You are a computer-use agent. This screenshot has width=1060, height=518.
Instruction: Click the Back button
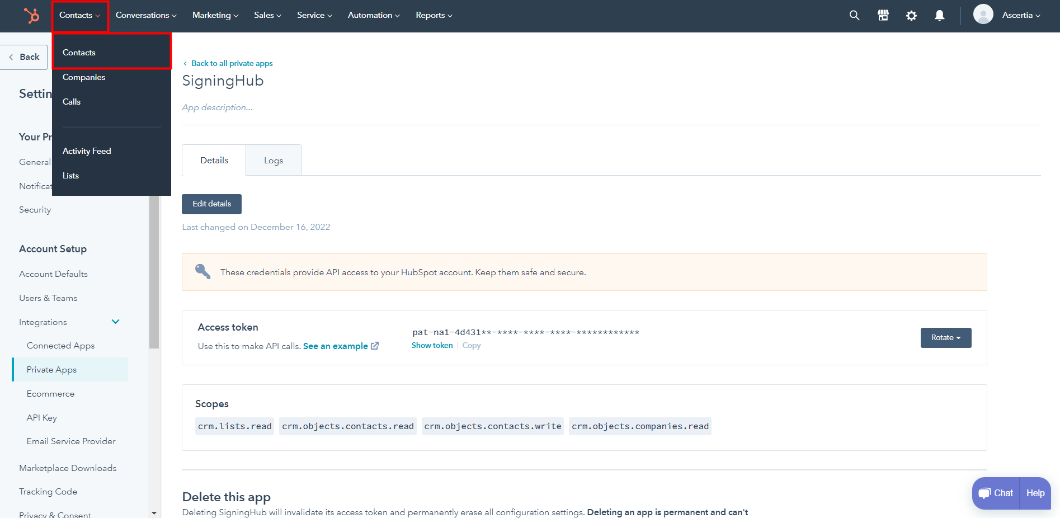[x=24, y=57]
